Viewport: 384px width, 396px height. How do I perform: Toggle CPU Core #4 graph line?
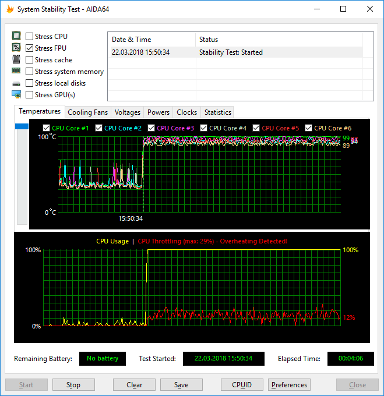click(203, 128)
